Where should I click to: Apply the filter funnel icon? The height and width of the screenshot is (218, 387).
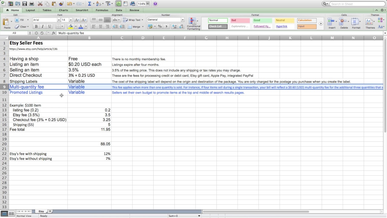click(x=108, y=4)
